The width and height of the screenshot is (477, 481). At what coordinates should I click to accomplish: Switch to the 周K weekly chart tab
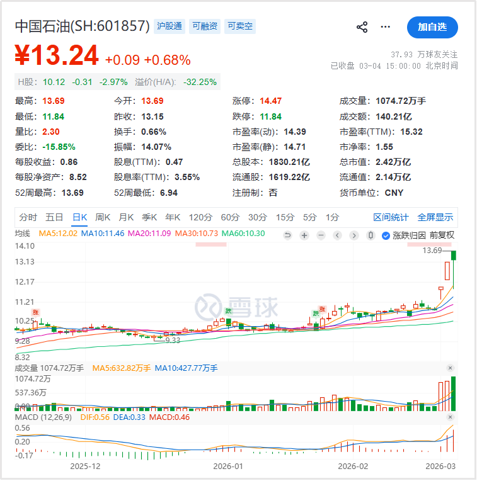tap(103, 217)
